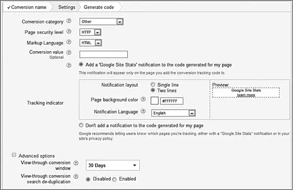Click the Conversion value input field
The height and width of the screenshot is (190, 293).
[x=104, y=55]
